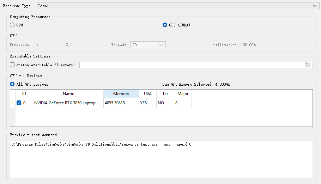
Task: Sort by the Memory column header
Action: pos(121,94)
